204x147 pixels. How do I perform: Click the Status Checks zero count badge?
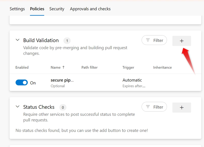point(63,107)
